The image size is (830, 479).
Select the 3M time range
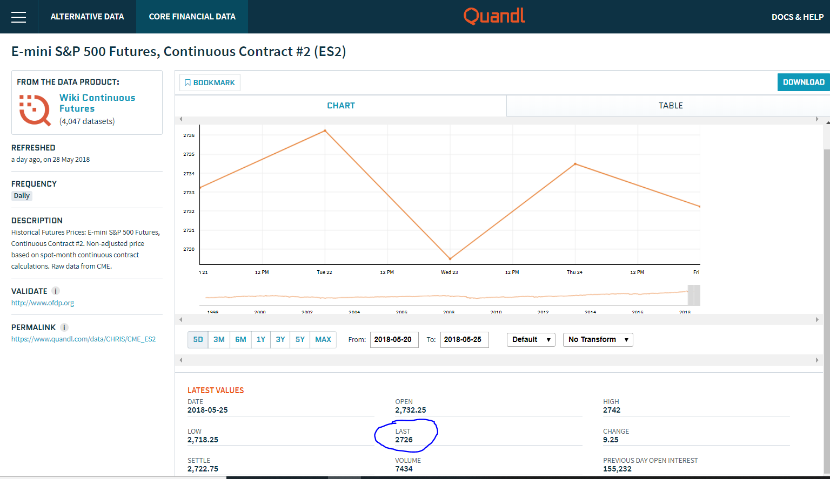coord(219,339)
